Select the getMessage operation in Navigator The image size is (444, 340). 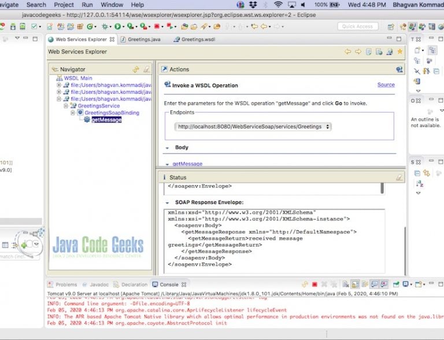[x=106, y=120]
